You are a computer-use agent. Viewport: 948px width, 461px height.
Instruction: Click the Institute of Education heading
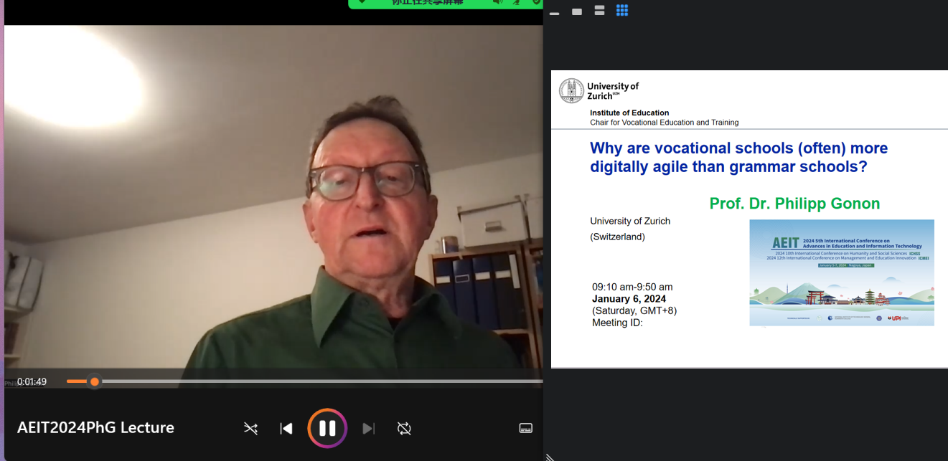click(629, 113)
